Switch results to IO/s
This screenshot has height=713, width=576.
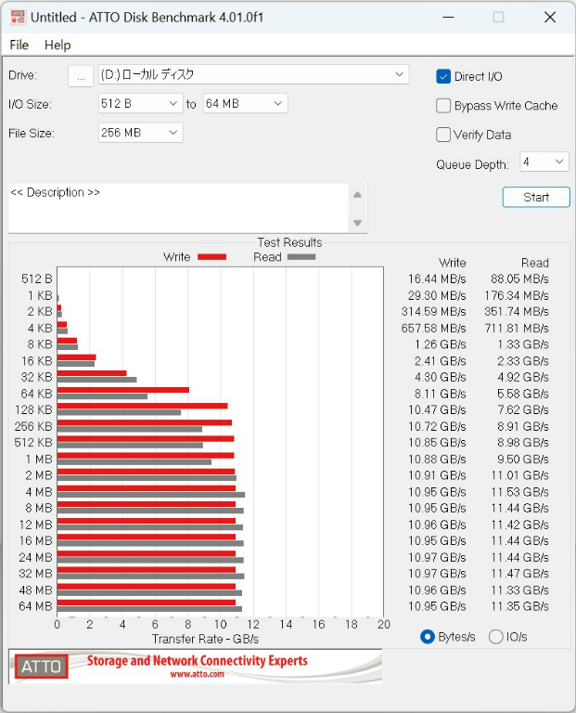[x=495, y=637]
